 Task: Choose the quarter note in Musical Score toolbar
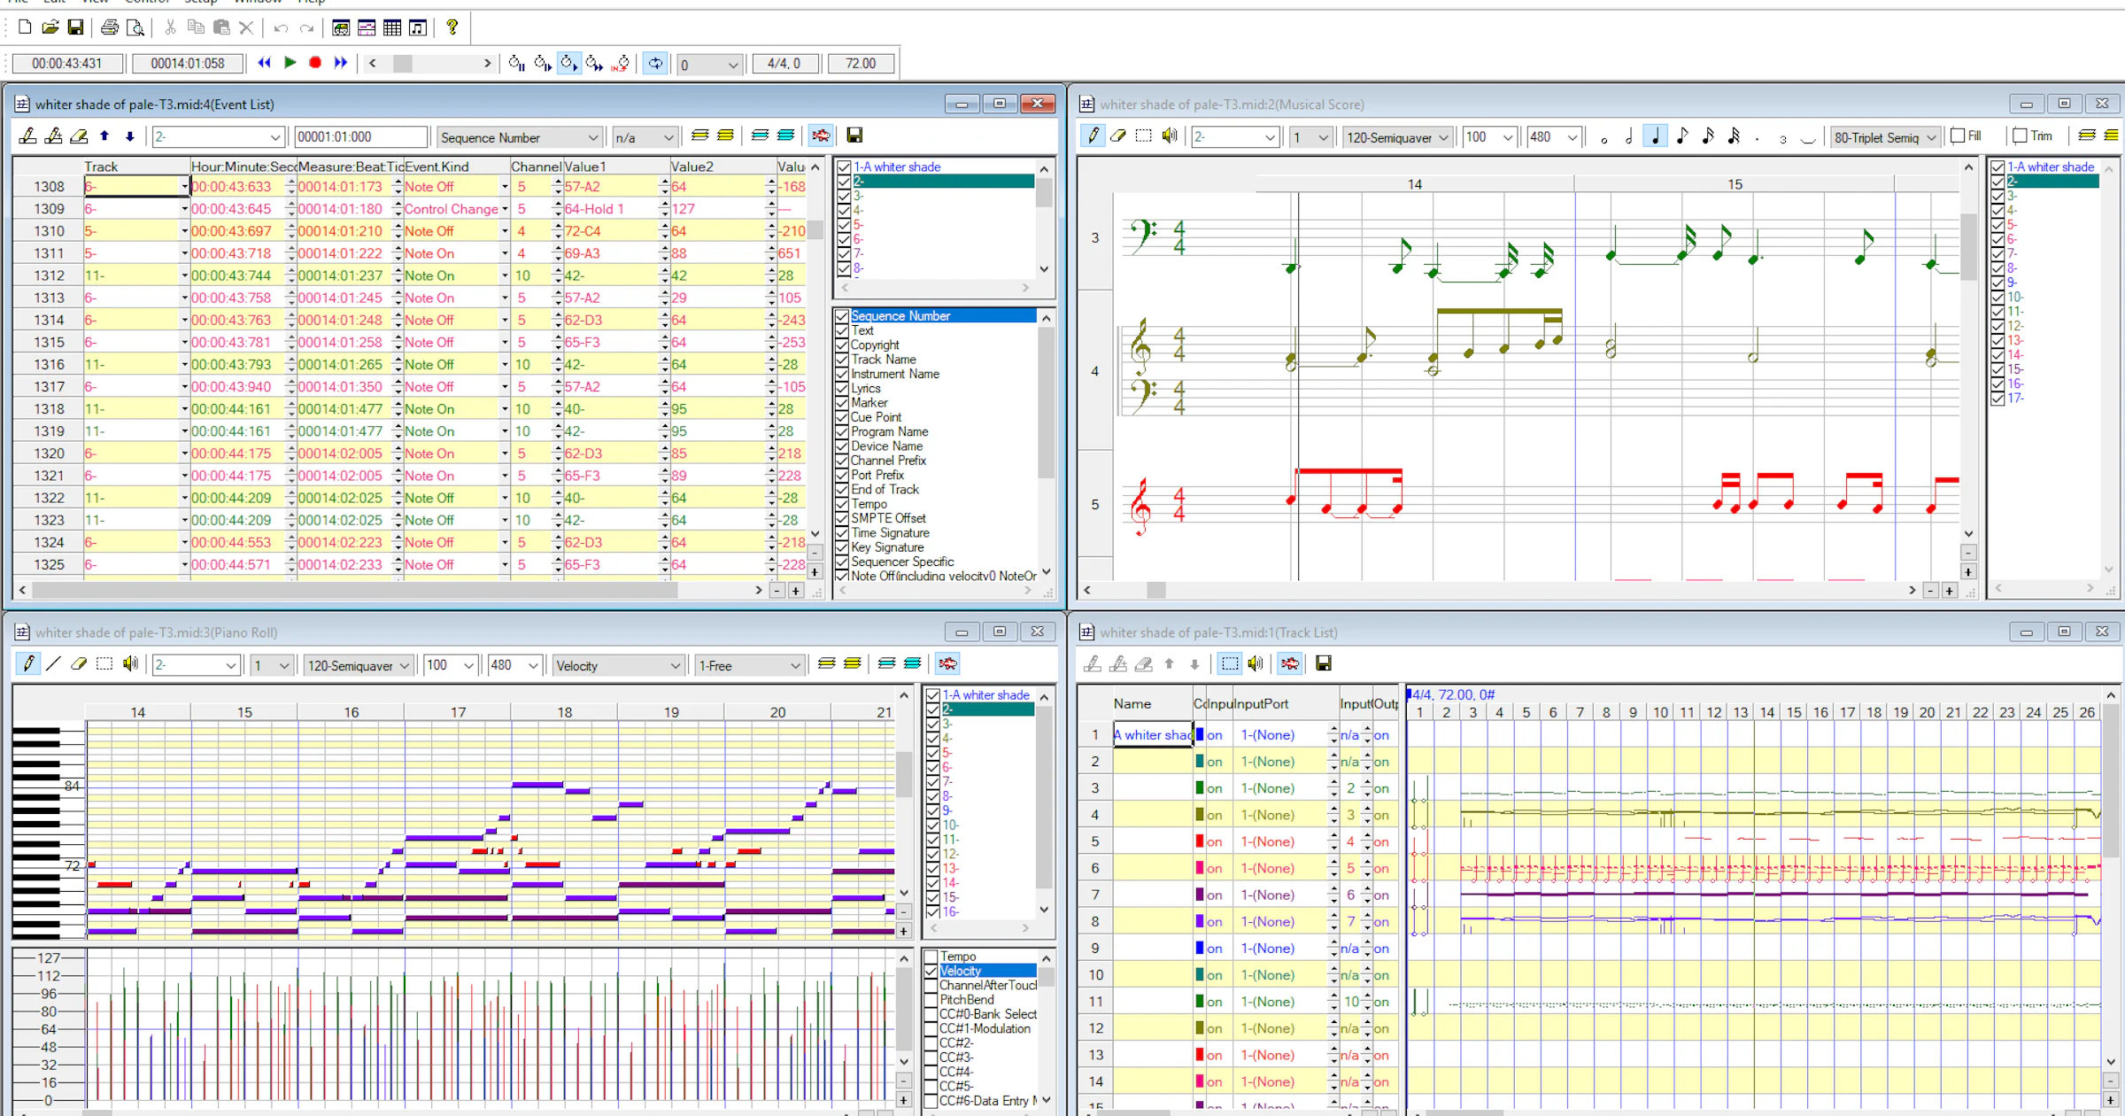coord(1655,136)
